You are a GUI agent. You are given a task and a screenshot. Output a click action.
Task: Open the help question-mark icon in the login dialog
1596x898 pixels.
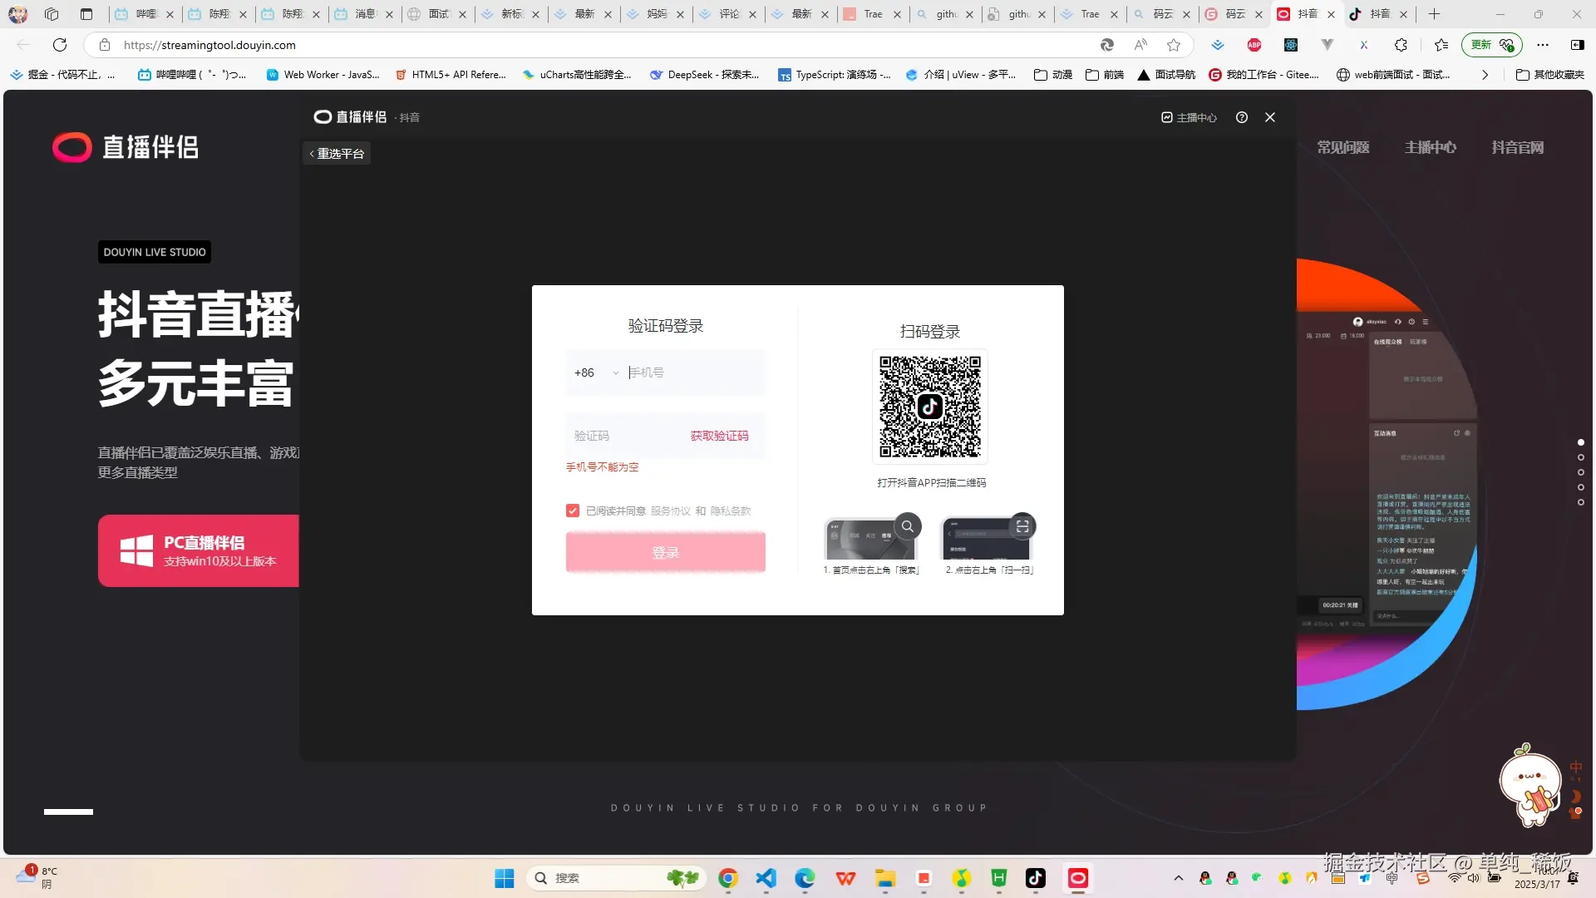(x=1241, y=117)
